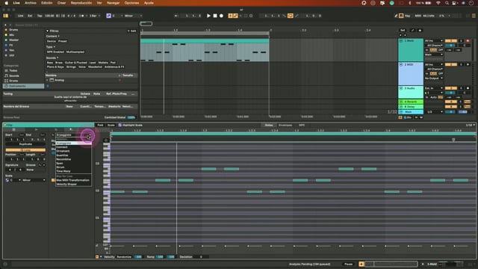This screenshot has height=269, width=478.
Task: Click the Key map mode button
Action: click(408, 16)
